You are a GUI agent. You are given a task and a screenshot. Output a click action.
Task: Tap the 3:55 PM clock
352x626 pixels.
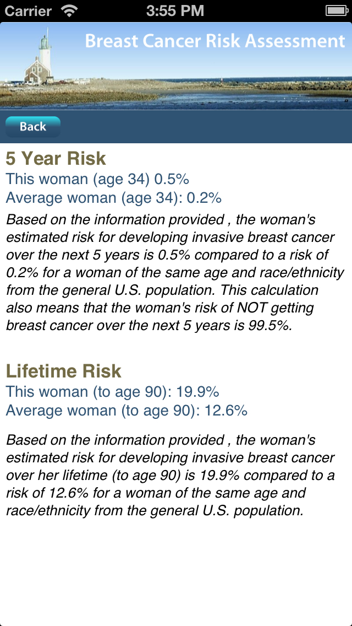[x=175, y=11]
